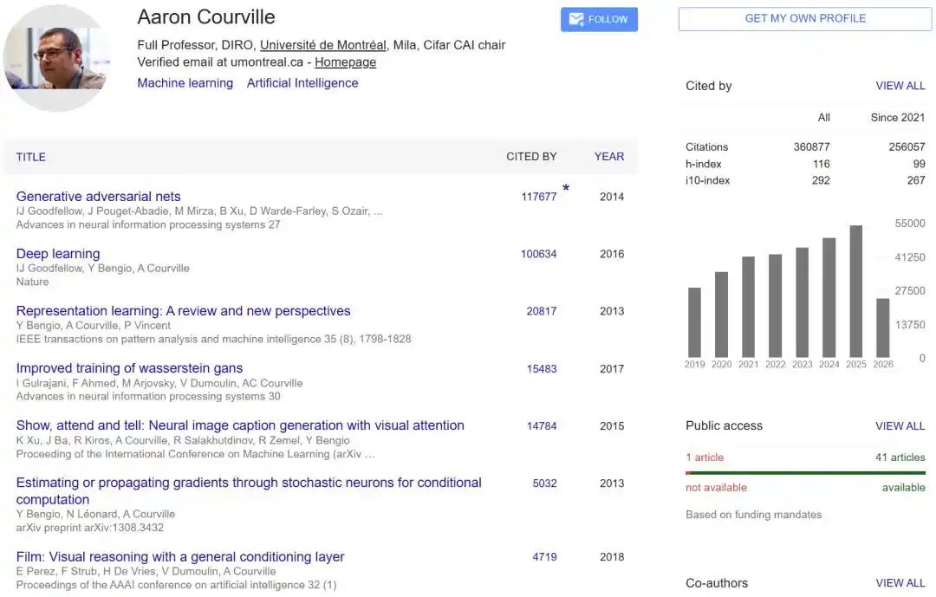
Task: Sort publications by Year column
Action: (x=609, y=157)
